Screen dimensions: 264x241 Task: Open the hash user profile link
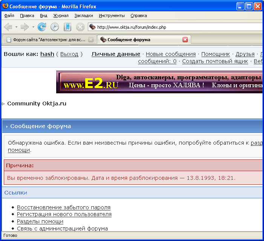pos(47,54)
